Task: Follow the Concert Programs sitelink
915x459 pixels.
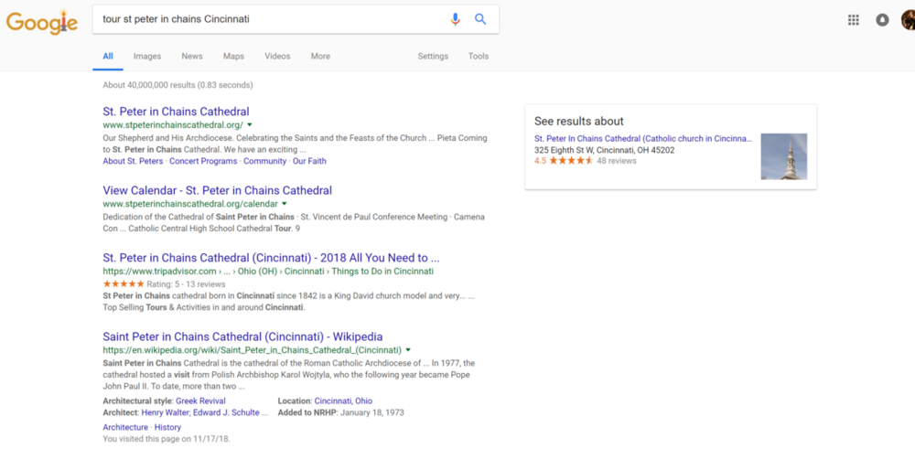Action: tap(203, 161)
